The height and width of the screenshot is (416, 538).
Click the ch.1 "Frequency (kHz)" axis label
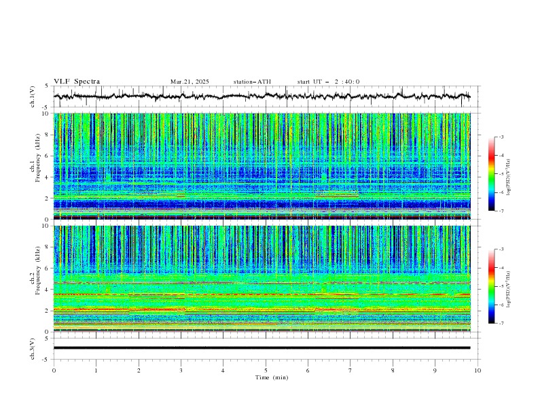(38, 156)
